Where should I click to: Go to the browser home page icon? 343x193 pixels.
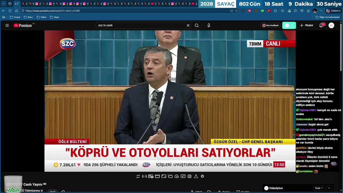[16, 11]
